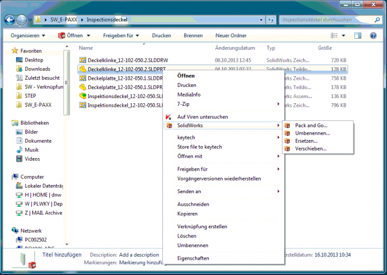Click the Deckelklinke SLDPRT part file icon

pyautogui.click(x=82, y=69)
